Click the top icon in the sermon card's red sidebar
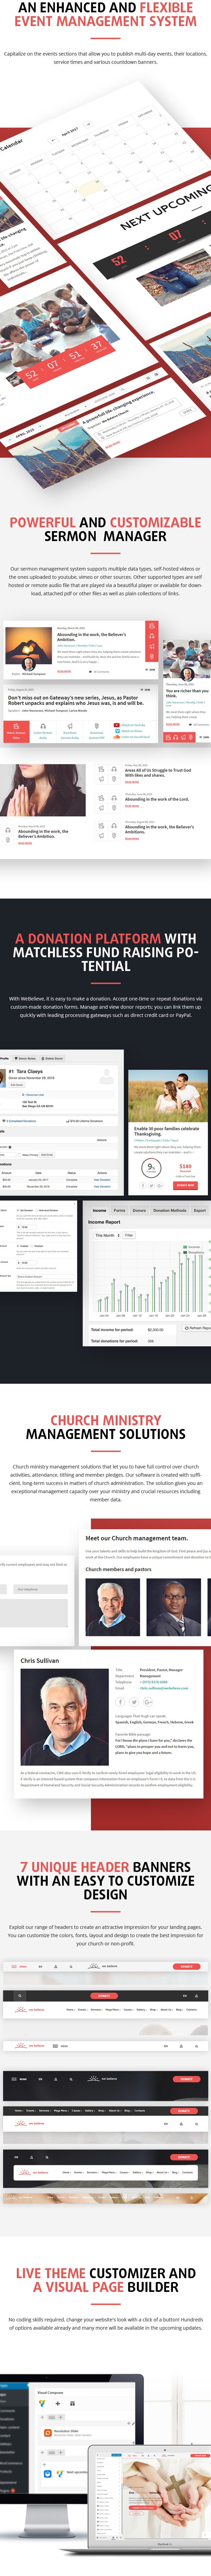The image size is (211, 2576). pos(152,626)
